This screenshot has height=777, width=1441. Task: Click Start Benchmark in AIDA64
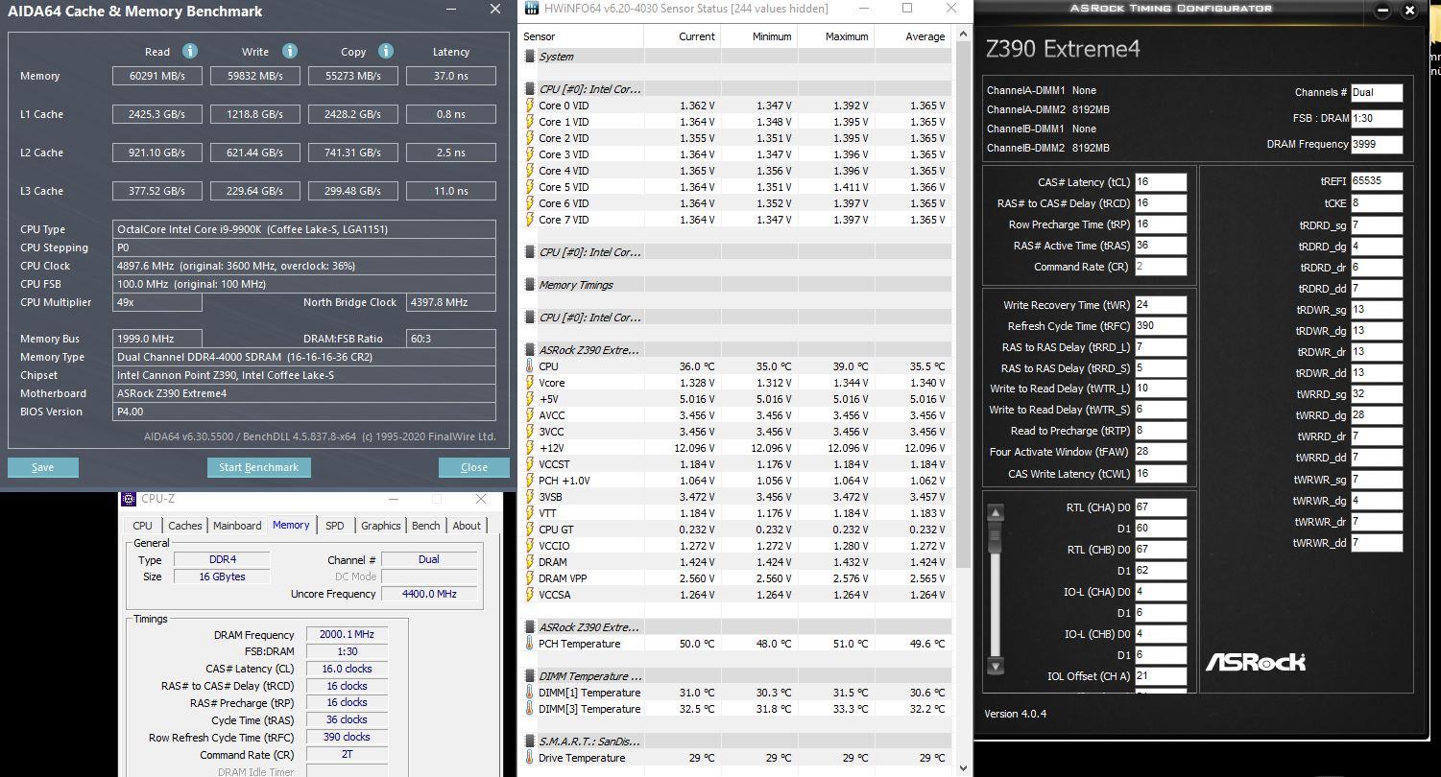(x=258, y=467)
